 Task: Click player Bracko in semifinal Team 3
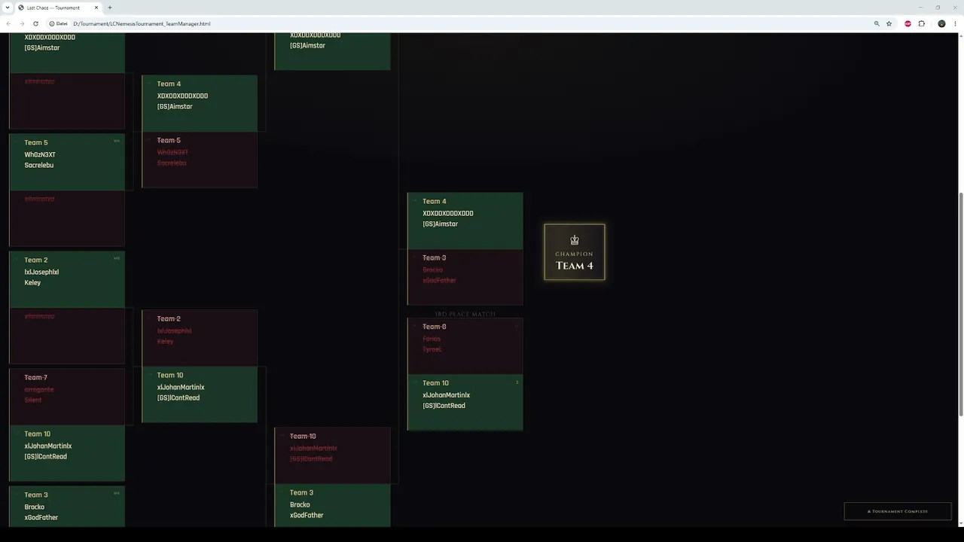pos(300,504)
